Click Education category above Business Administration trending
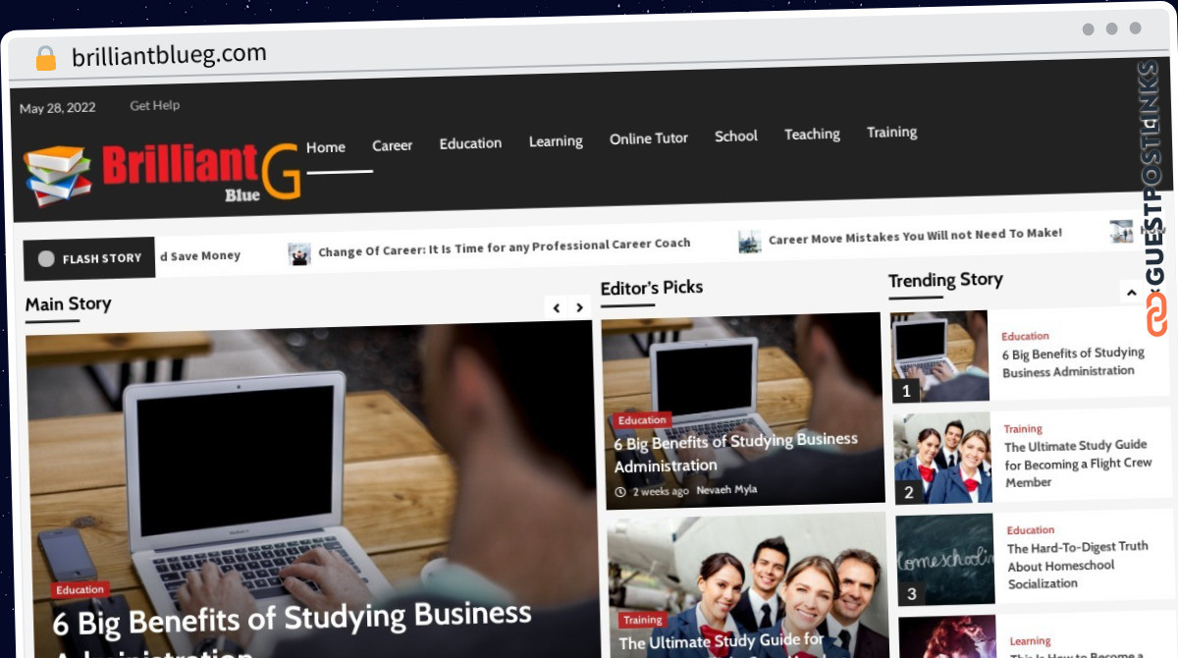1178x658 pixels. pyautogui.click(x=1025, y=336)
